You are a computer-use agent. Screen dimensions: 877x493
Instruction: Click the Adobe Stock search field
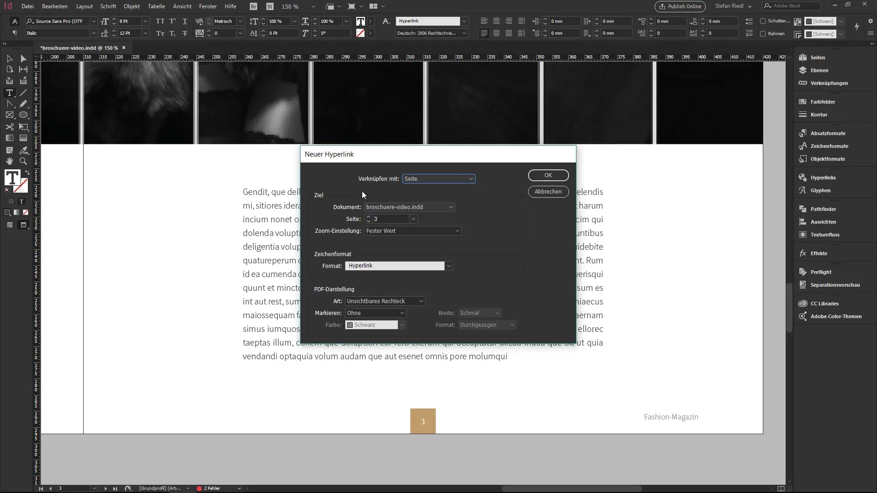(x=791, y=6)
